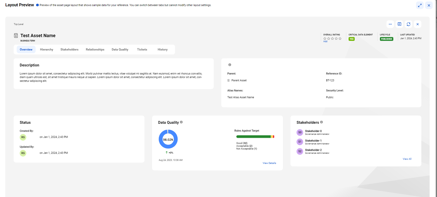Click the Stakeholder 2 name
Viewport: 437px width, 197px height.
pyautogui.click(x=313, y=150)
